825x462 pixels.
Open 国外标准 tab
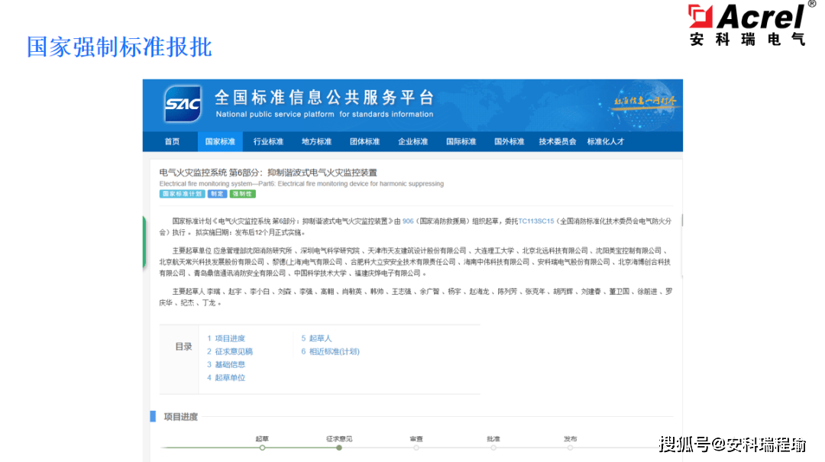[509, 141]
